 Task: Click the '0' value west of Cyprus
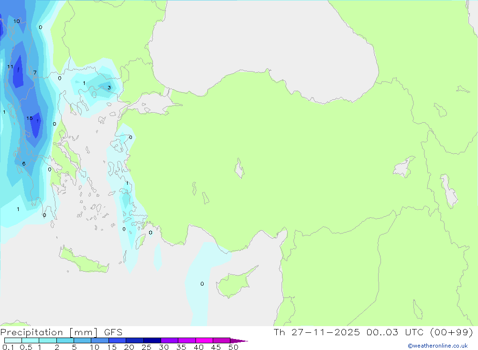(202, 284)
